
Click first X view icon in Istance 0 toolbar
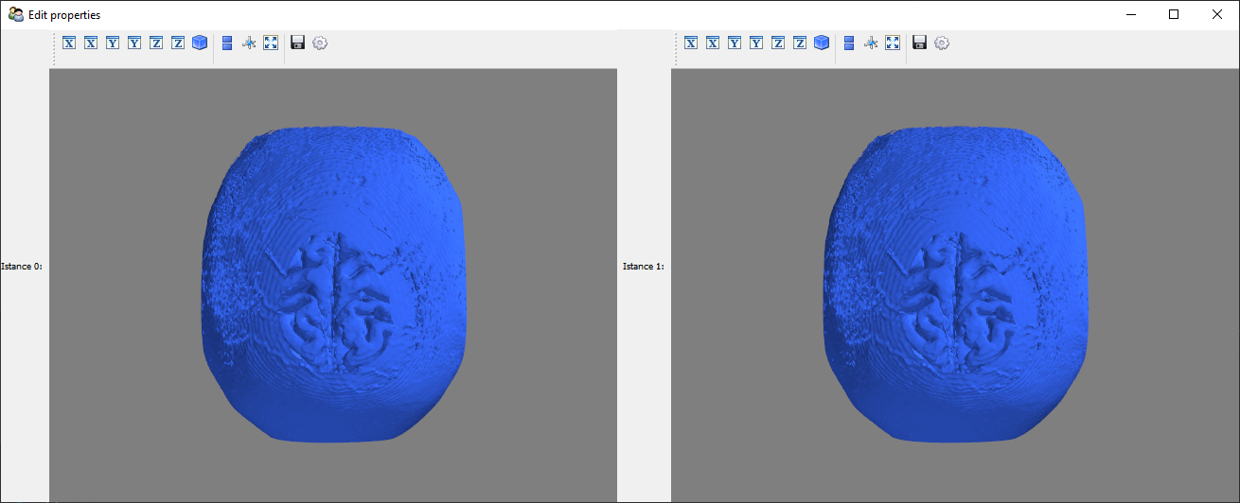69,43
